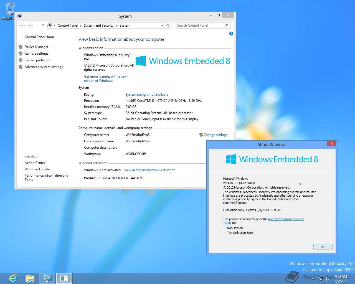
Task: Click the search magnifier icon
Action: (227, 26)
